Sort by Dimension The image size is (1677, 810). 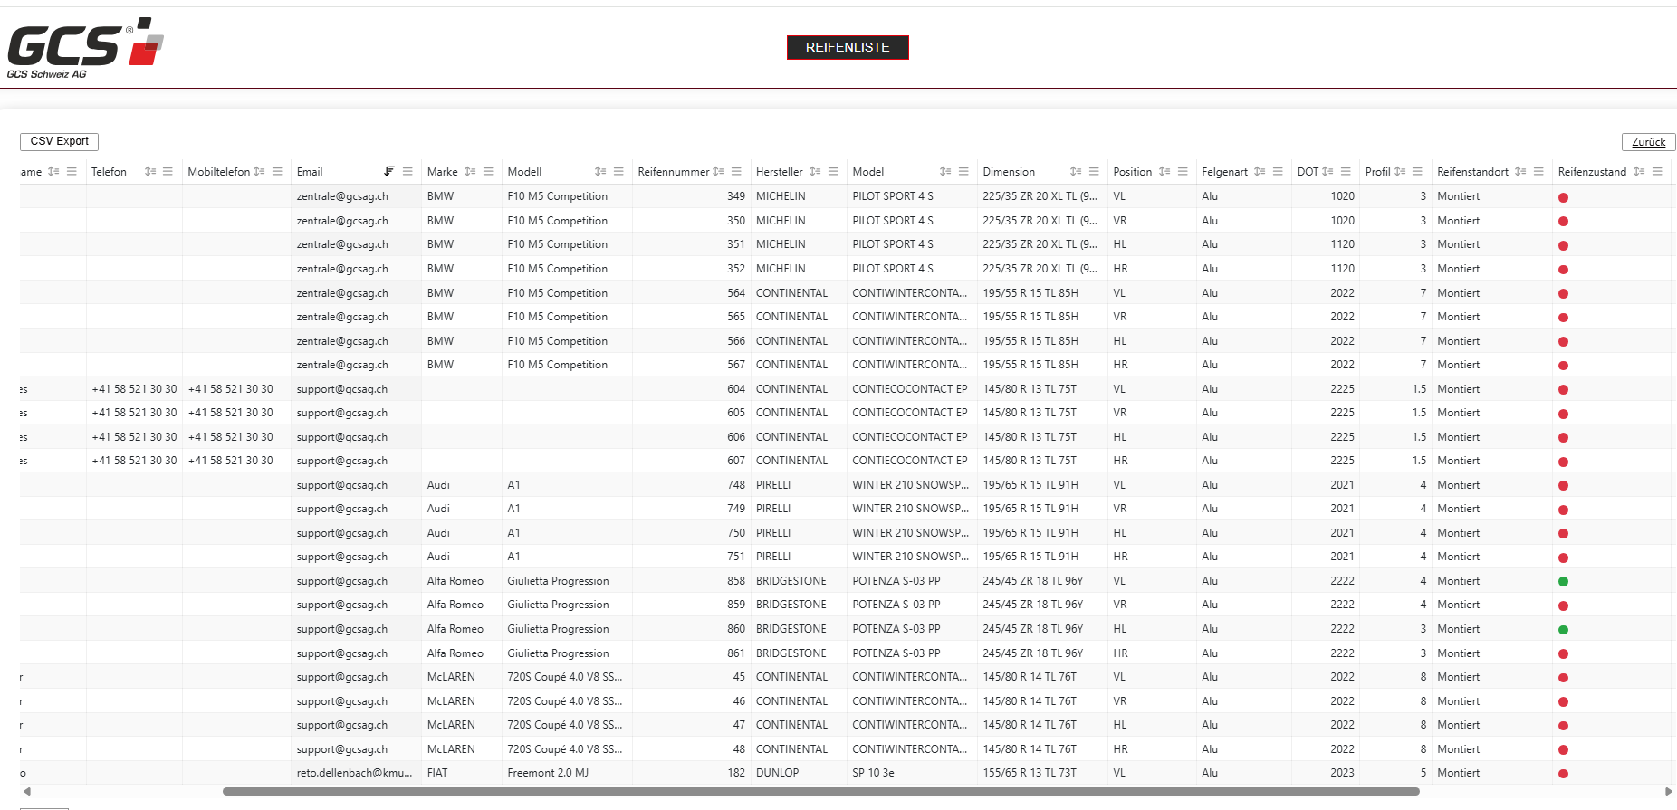1076,172
